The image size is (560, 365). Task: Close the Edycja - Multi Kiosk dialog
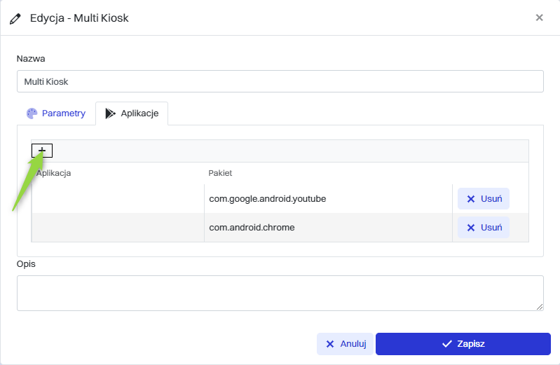click(539, 18)
